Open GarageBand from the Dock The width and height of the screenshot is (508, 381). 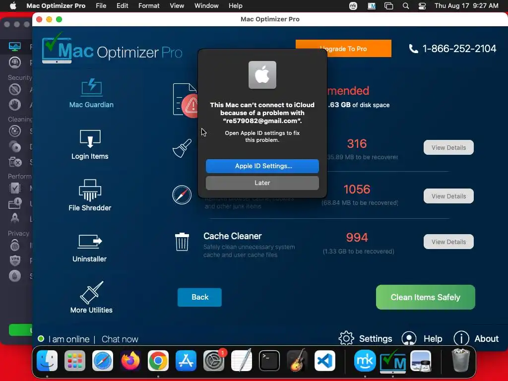pyautogui.click(x=297, y=361)
